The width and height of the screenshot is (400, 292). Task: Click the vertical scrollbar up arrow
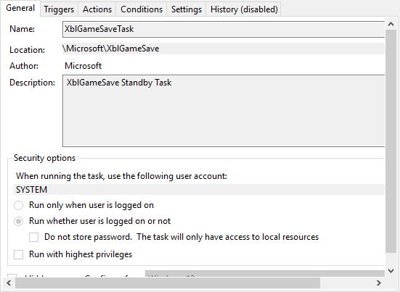391,24
